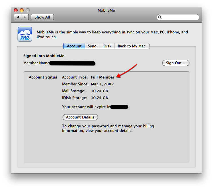Click the "Signed into MobileMe" heading
The image size is (213, 189).
pyautogui.click(x=44, y=56)
